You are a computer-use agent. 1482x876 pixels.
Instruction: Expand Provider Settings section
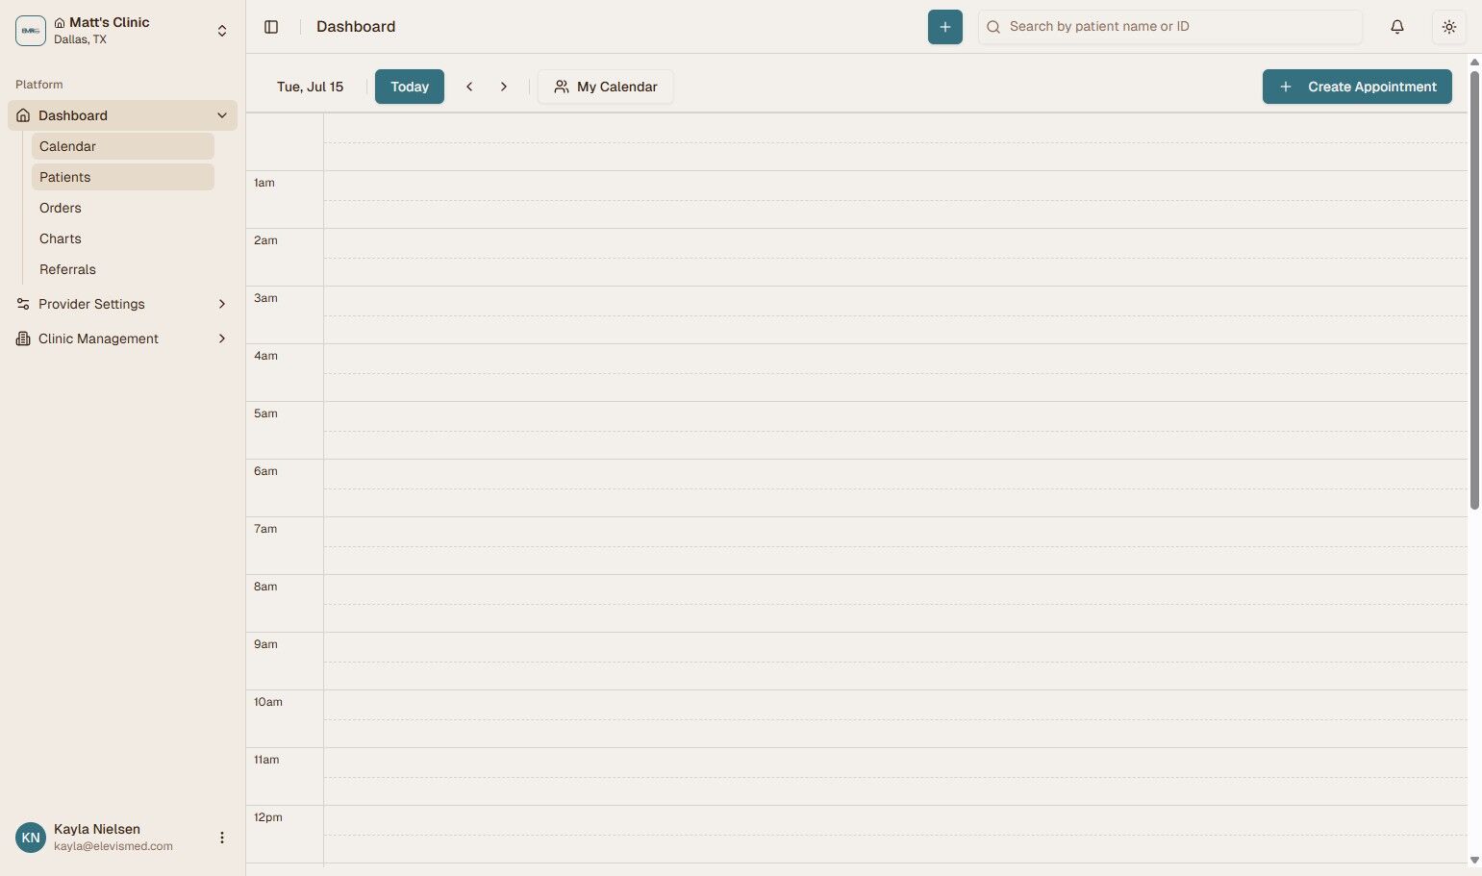222,304
